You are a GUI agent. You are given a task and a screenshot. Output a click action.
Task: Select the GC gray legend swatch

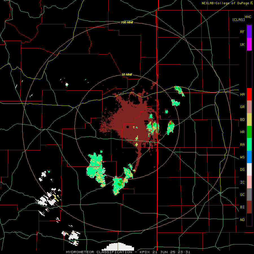point(249,194)
